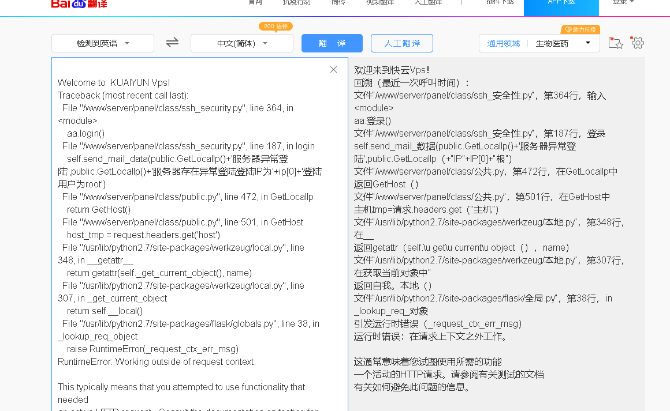Click the line "host_tmp = request.headers.get('host')"

coord(144,235)
